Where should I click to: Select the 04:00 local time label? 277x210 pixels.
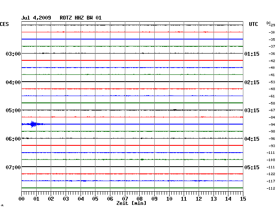click(13, 82)
